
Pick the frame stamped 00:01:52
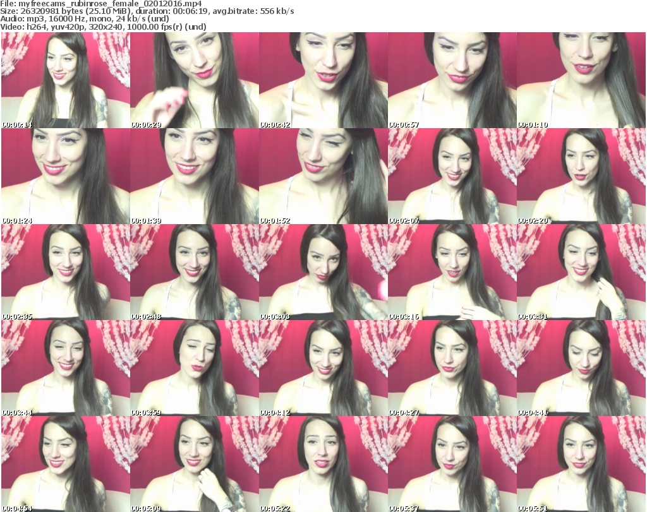pos(323,176)
